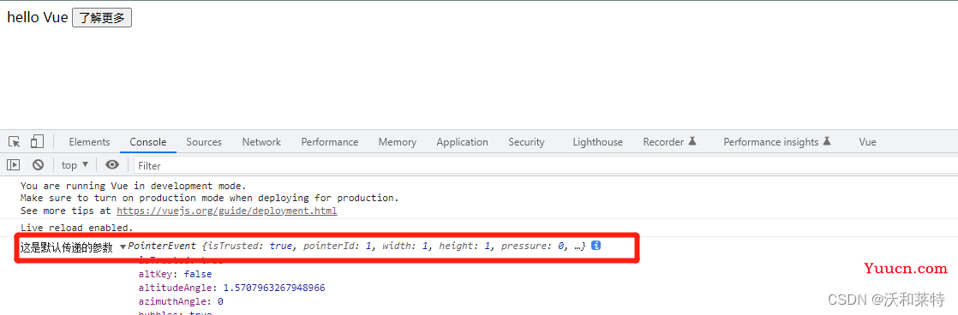
Task: Click the Performance insights flask icon
Action: click(x=827, y=141)
